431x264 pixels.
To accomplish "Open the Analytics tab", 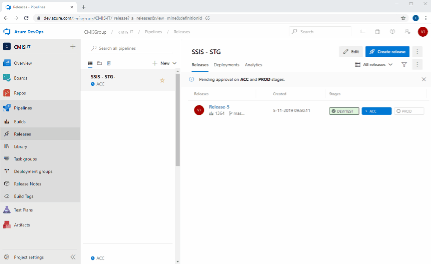I will pos(253,65).
